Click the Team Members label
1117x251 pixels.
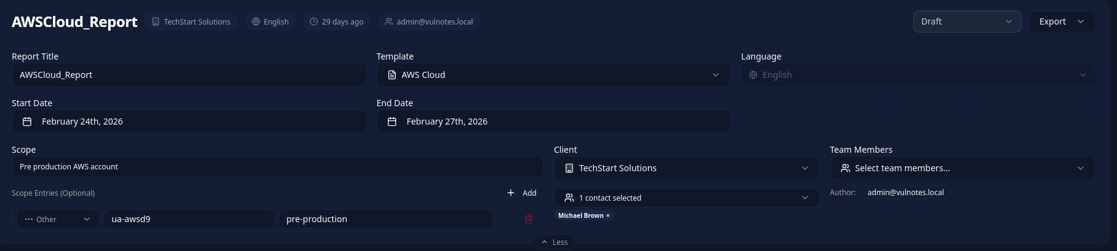[x=861, y=150]
